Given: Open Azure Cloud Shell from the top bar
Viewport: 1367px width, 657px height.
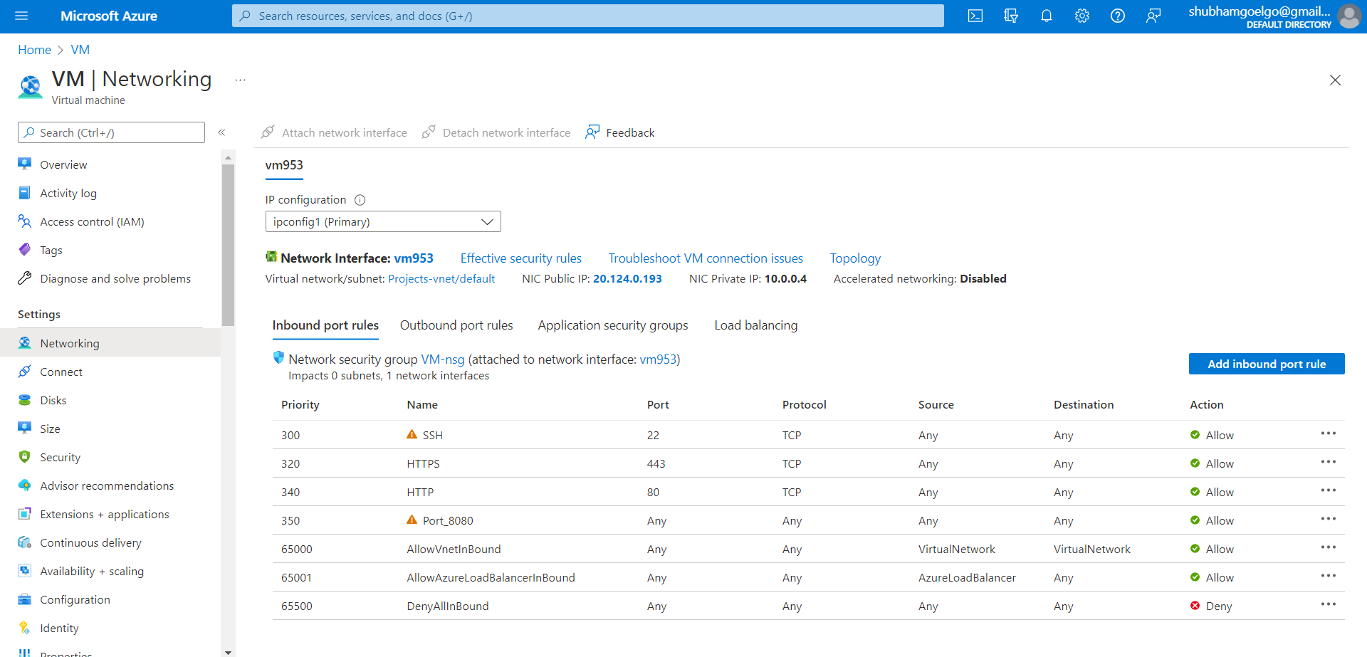Looking at the screenshot, I should pos(975,16).
